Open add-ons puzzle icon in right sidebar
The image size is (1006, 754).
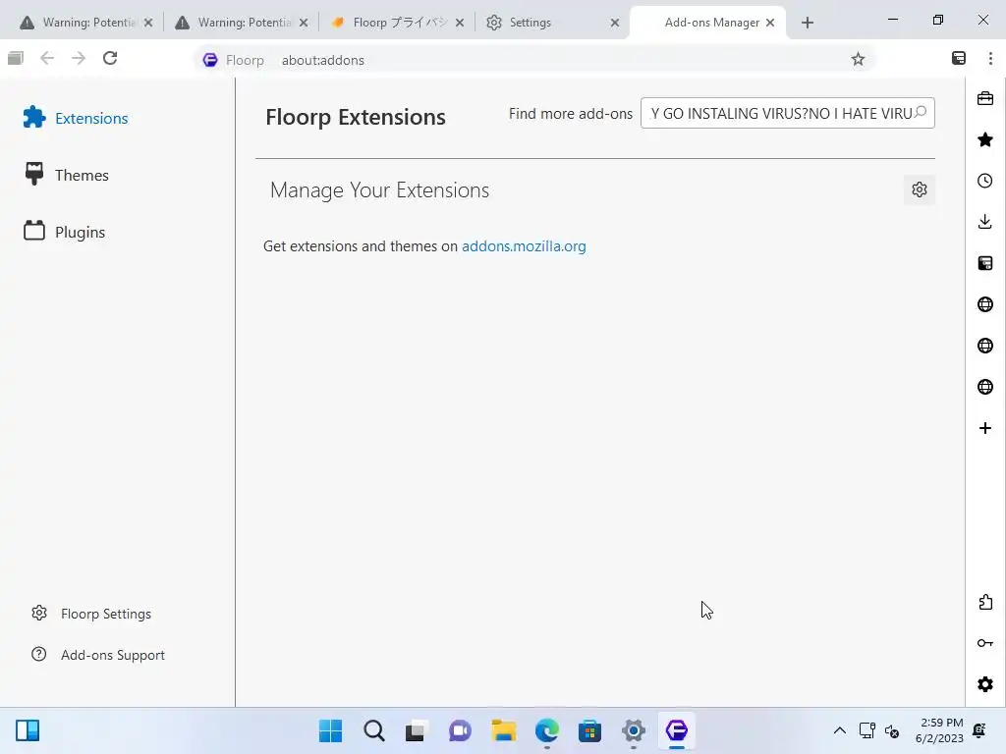click(x=985, y=602)
